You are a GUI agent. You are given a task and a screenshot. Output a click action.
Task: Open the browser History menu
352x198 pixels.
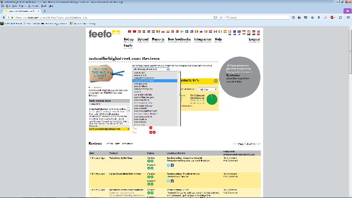(22, 6)
